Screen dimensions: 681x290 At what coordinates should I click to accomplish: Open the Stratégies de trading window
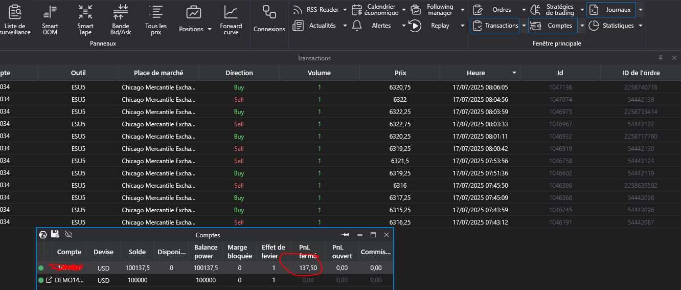[x=553, y=10]
